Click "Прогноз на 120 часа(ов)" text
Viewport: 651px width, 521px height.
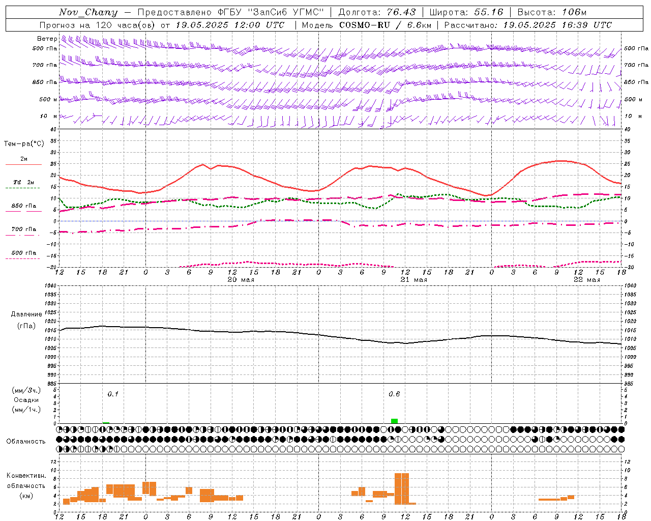(x=98, y=25)
